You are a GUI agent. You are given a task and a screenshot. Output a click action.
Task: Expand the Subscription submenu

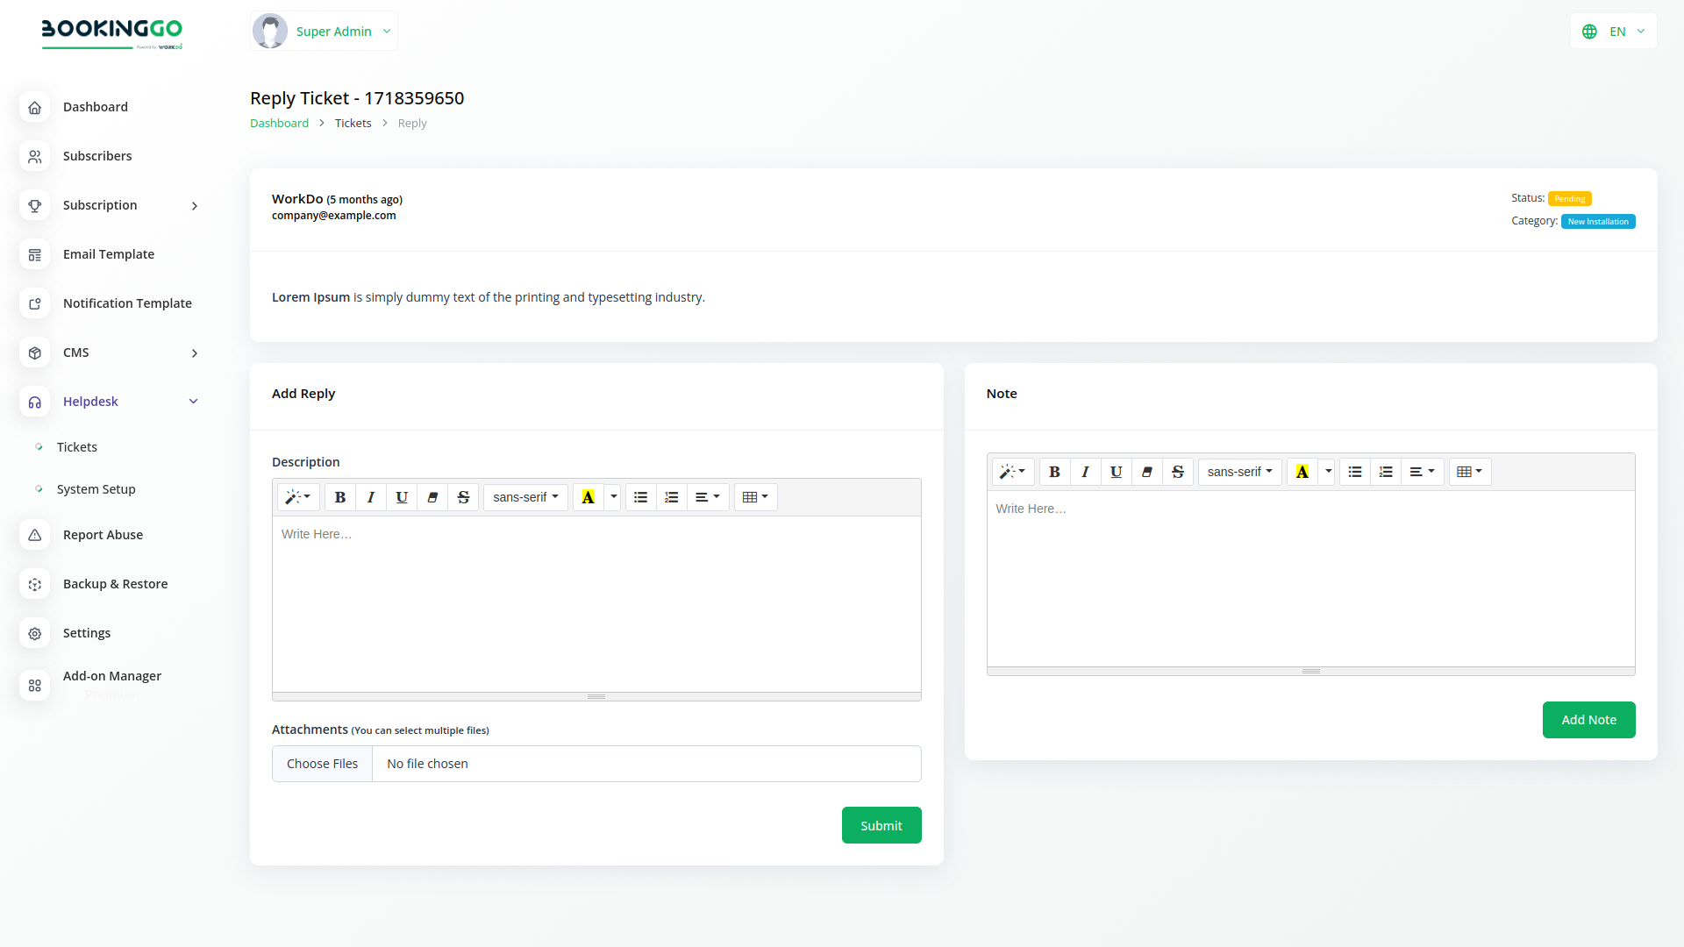195,206
